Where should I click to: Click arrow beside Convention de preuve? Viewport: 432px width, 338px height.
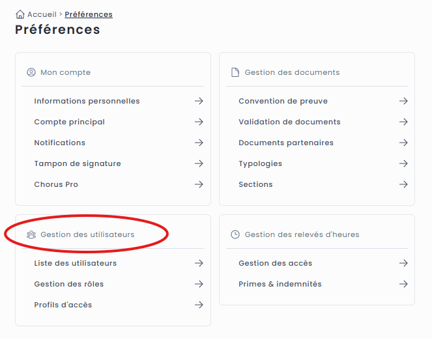[403, 101]
